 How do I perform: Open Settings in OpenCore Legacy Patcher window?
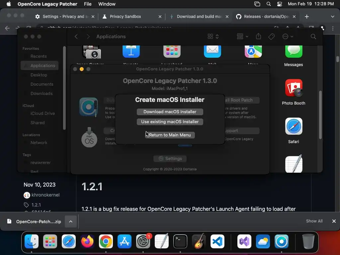tap(170, 158)
